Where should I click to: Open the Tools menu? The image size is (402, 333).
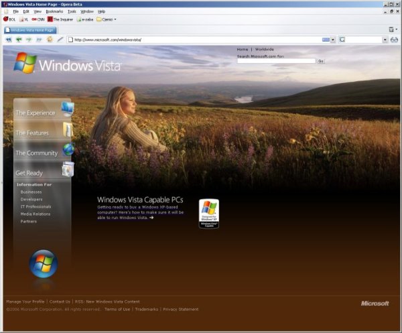coord(72,11)
